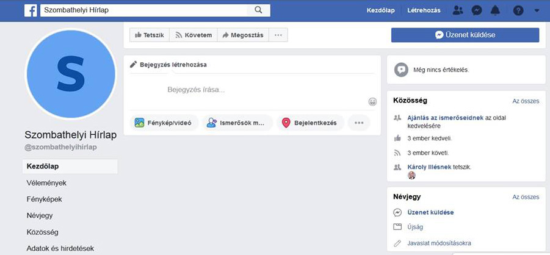Like the page with Tetszik button
Viewport: 550px width, 255px height.
click(150, 35)
